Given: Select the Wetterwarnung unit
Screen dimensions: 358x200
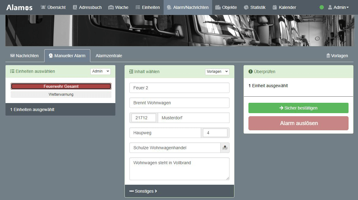Looking at the screenshot, I should (x=61, y=94).
